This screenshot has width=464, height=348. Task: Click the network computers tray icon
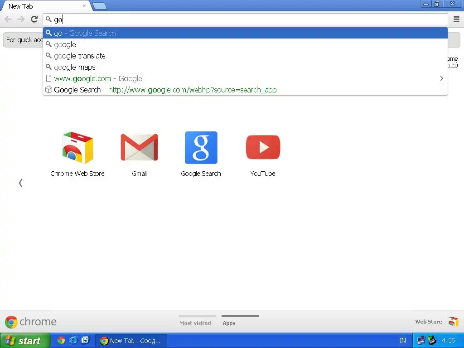point(420,341)
